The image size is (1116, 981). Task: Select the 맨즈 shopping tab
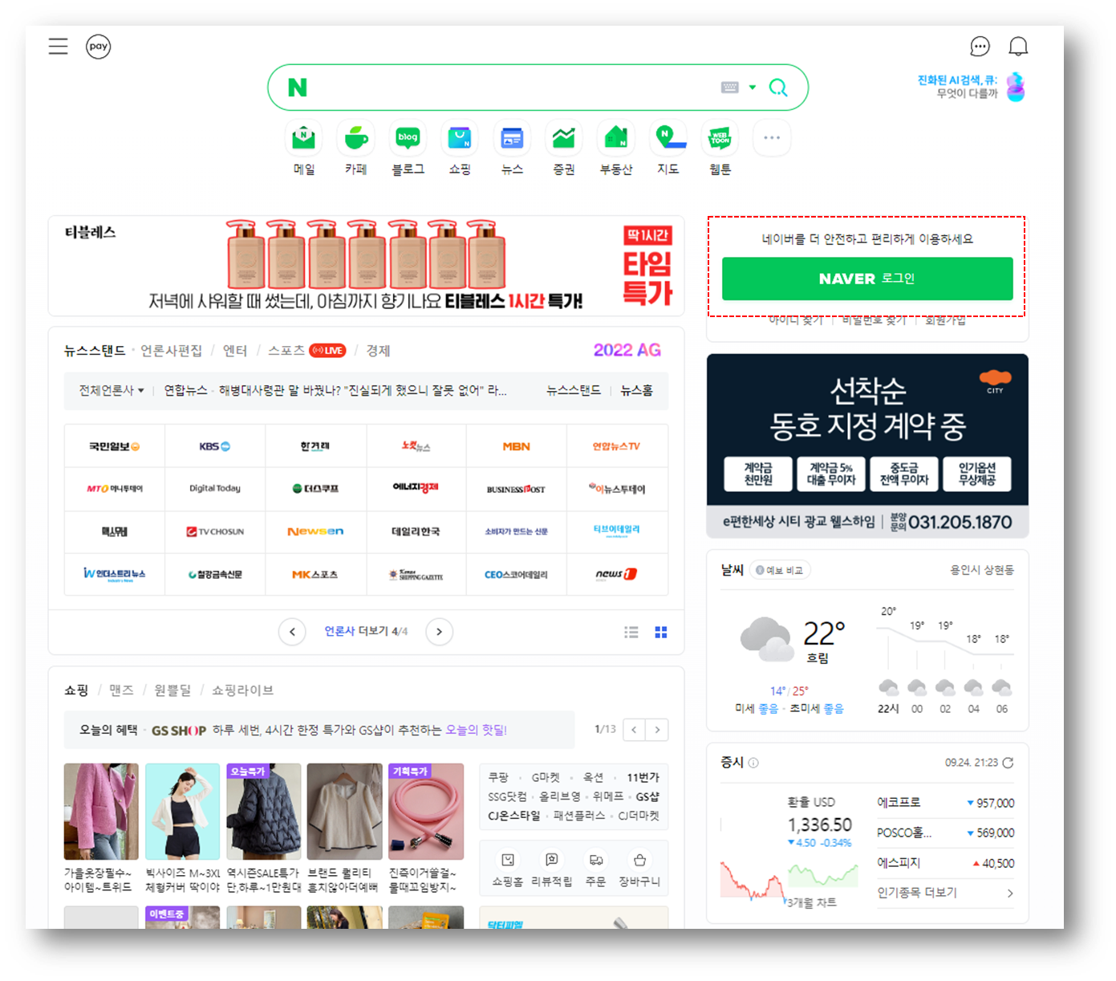click(x=121, y=690)
